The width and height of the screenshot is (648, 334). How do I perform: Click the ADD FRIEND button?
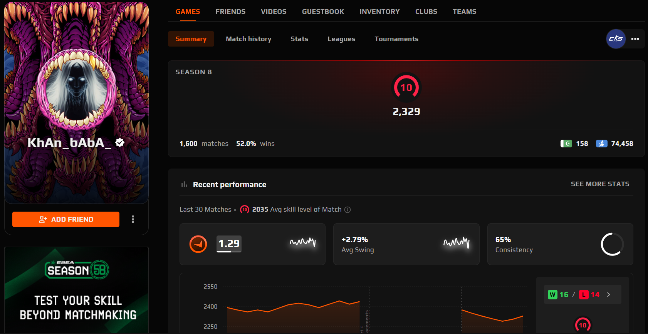[x=66, y=219]
